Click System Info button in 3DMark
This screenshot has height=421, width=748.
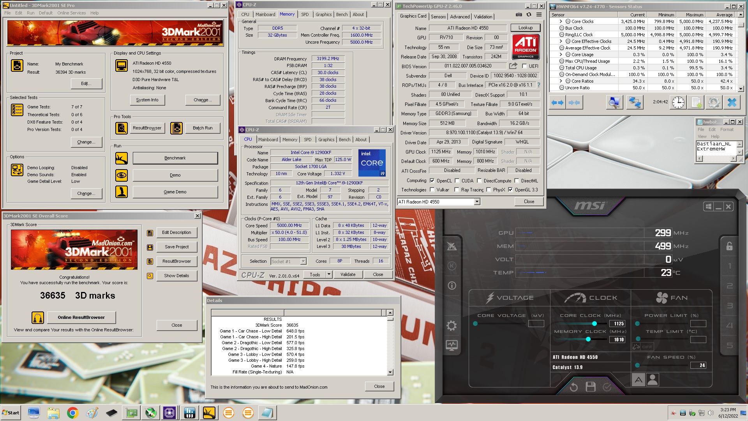147,100
